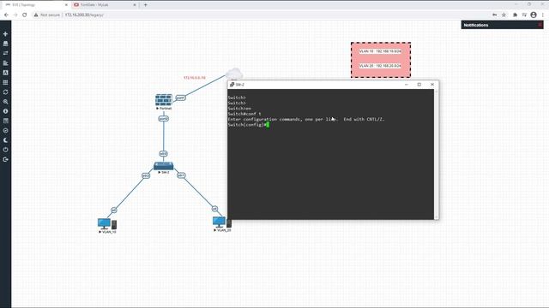Click the Close lab power icon
The width and height of the screenshot is (549, 308).
[5, 150]
